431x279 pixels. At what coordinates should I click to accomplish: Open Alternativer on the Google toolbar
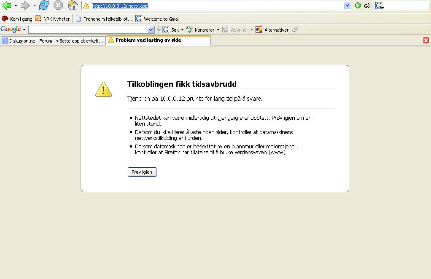click(x=272, y=30)
